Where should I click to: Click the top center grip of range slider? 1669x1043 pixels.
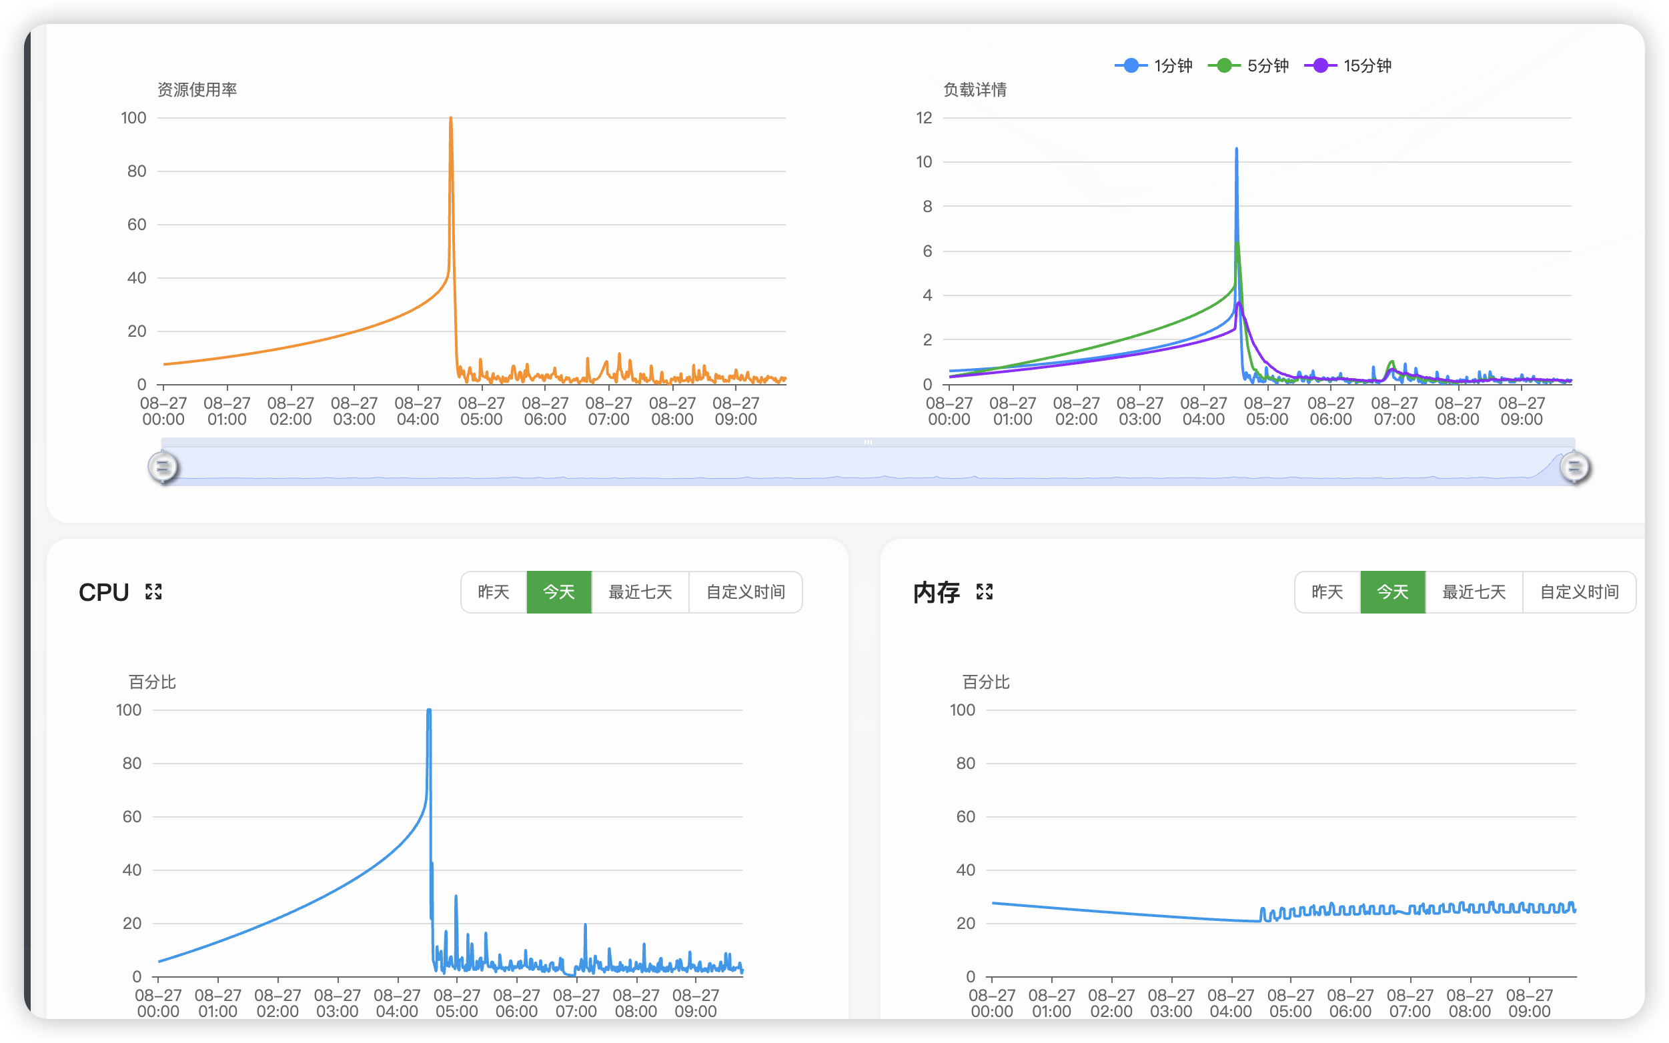click(868, 442)
